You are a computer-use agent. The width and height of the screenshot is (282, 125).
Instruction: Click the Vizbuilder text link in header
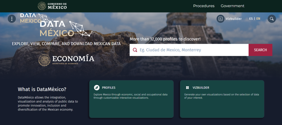tap(234, 19)
